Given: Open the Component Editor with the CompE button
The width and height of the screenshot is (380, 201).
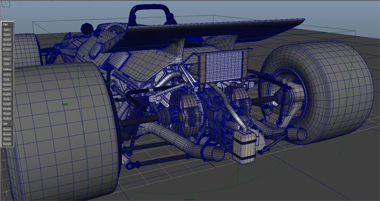Looking at the screenshot, I should [x=7, y=104].
